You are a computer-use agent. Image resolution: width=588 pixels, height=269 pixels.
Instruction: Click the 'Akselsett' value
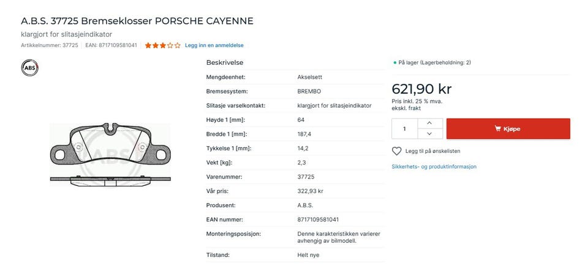click(x=309, y=77)
